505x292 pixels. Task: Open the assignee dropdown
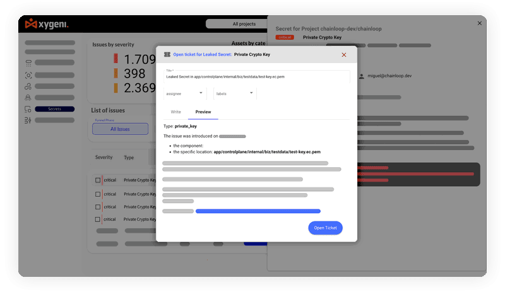tap(184, 93)
